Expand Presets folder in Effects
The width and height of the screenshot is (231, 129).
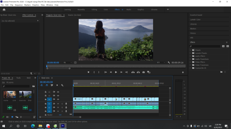190,50
